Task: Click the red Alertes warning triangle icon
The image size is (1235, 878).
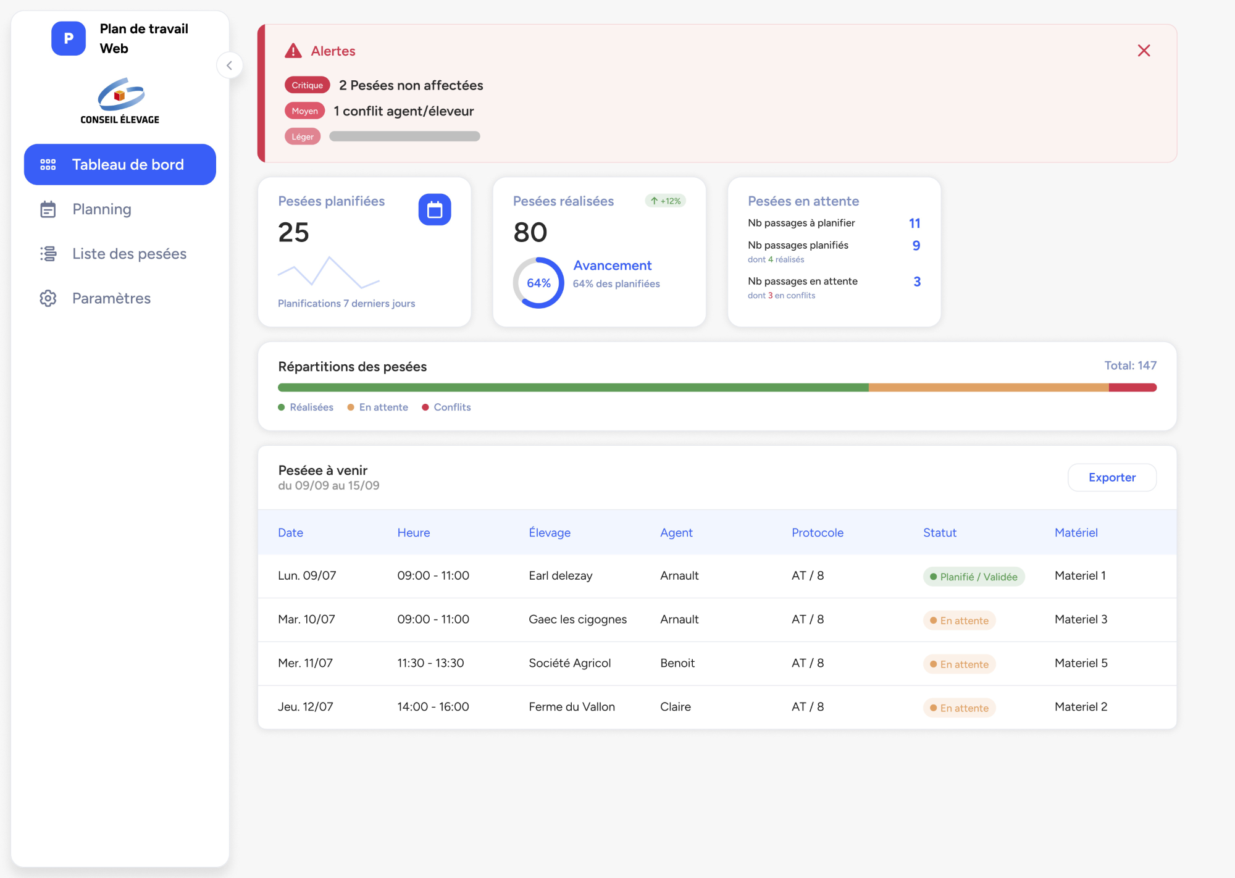Action: [293, 51]
